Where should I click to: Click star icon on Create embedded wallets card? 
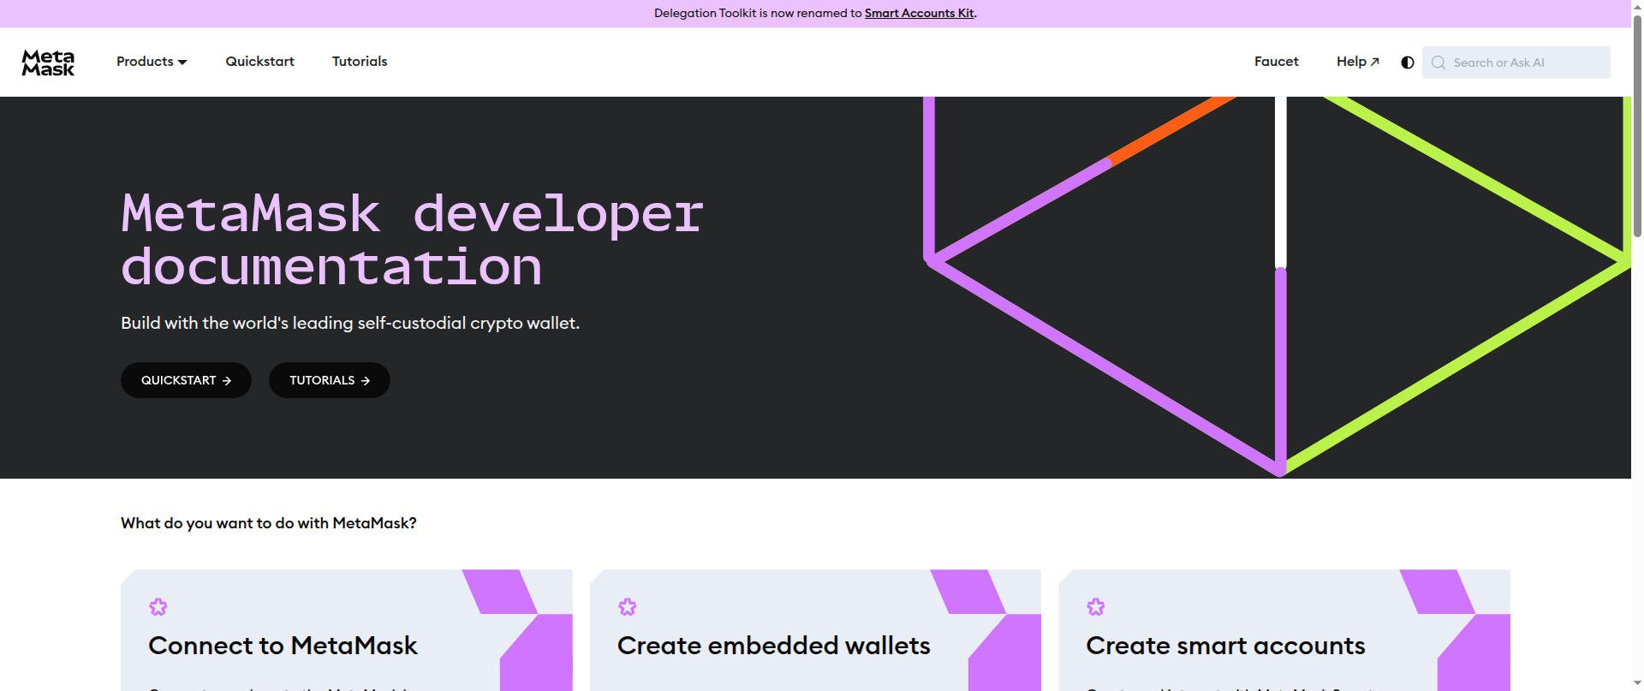click(x=628, y=607)
